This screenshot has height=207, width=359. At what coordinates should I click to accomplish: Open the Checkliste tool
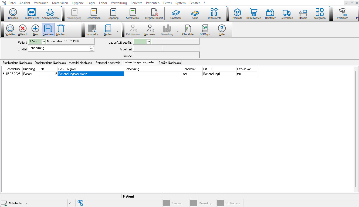pos(188,30)
